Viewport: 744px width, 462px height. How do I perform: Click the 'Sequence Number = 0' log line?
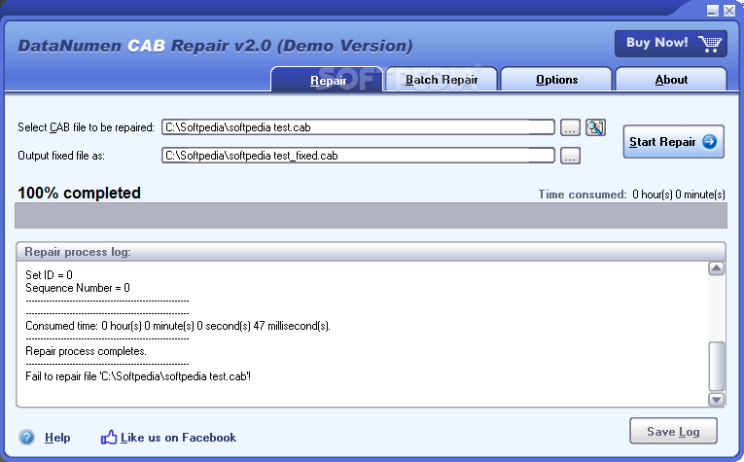78,288
